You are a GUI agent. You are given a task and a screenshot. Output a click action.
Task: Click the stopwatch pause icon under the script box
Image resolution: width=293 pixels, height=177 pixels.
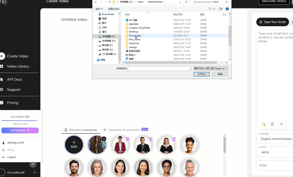pos(272,124)
